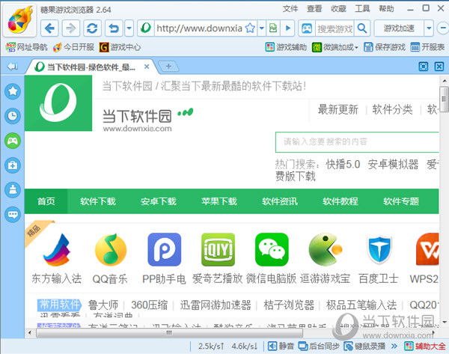Image resolution: width=449 pixels, height=354 pixels.
Task: Click the magnifier search icon
Action: click(x=362, y=28)
